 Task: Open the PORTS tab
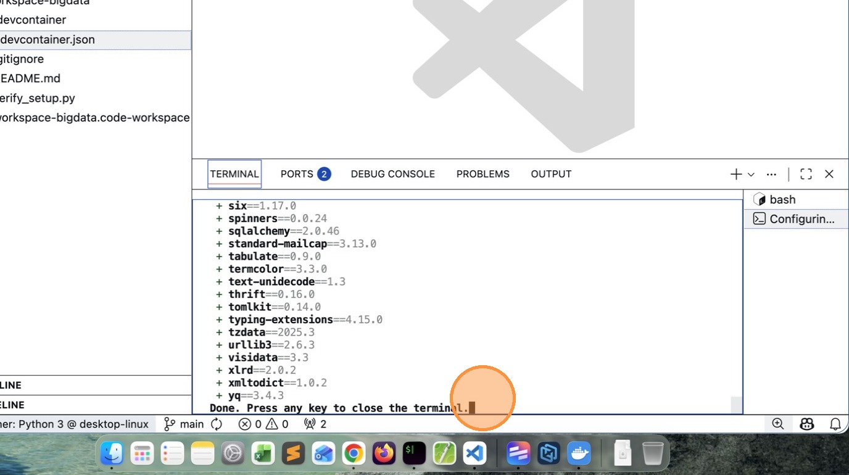coord(305,174)
